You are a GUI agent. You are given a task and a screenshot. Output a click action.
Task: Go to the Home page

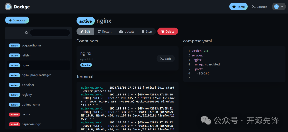(238, 7)
